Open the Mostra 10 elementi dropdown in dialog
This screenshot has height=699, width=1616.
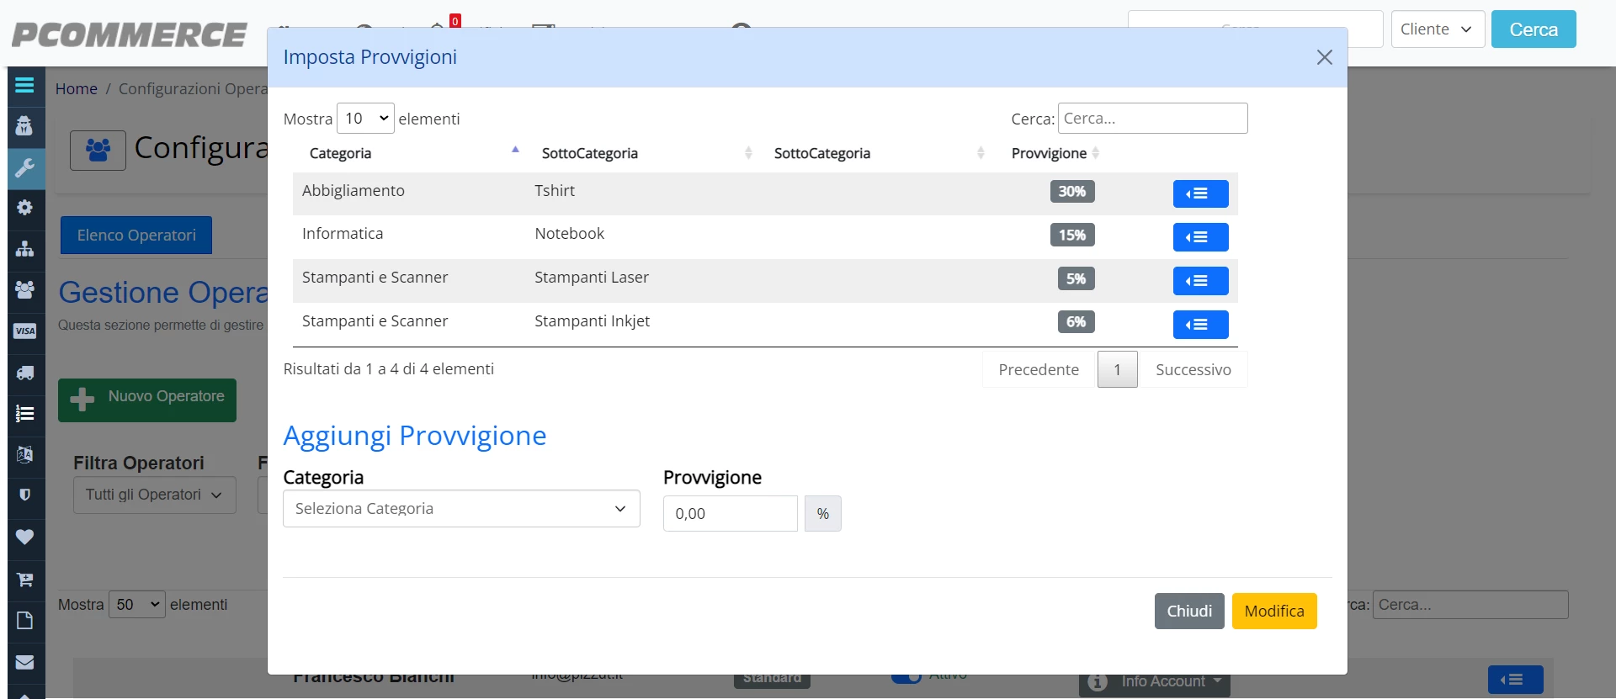coord(365,119)
